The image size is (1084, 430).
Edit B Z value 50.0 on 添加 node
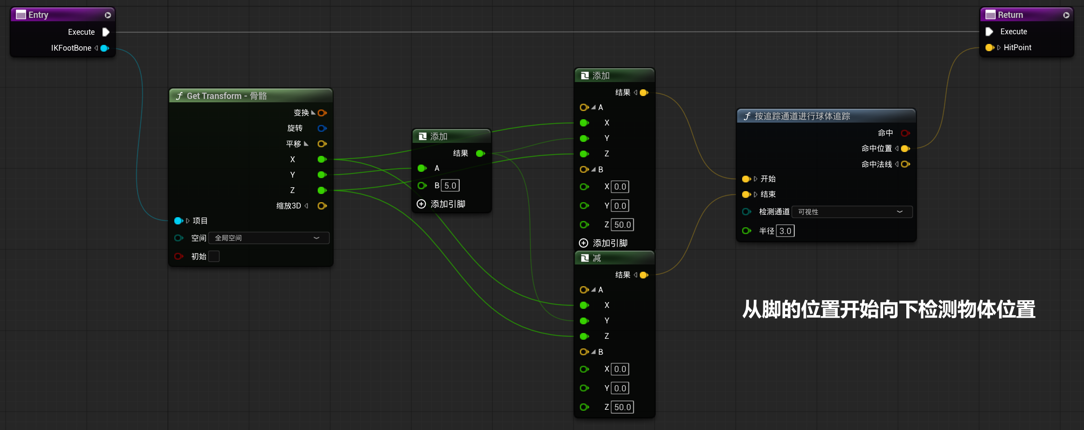[622, 225]
